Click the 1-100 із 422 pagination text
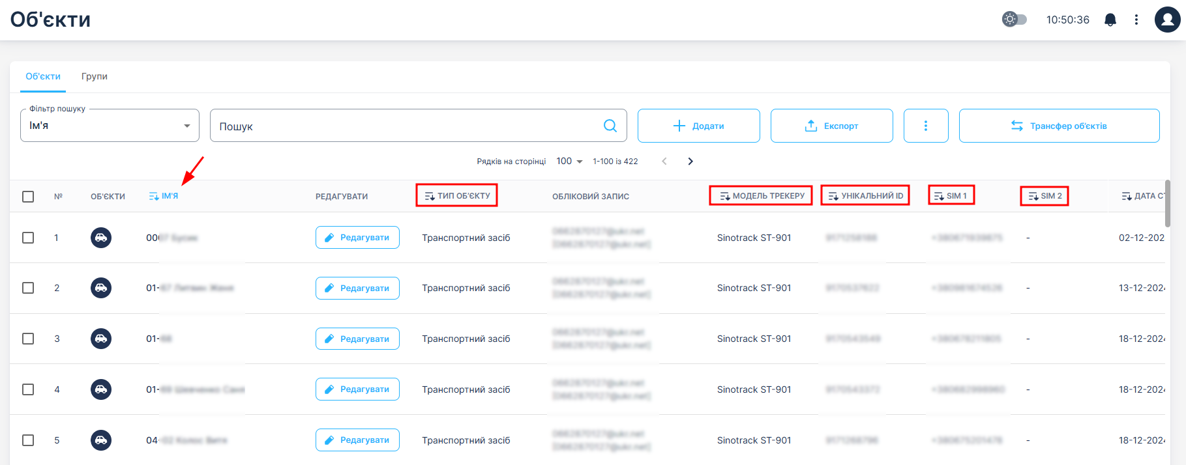The width and height of the screenshot is (1186, 465). (x=615, y=161)
